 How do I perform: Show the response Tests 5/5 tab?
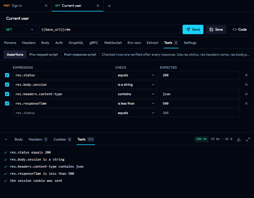click(86, 139)
